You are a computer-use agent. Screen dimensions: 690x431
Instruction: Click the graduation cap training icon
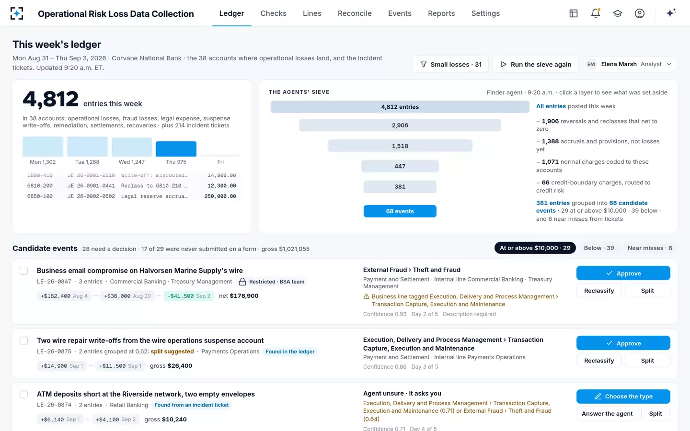618,13
